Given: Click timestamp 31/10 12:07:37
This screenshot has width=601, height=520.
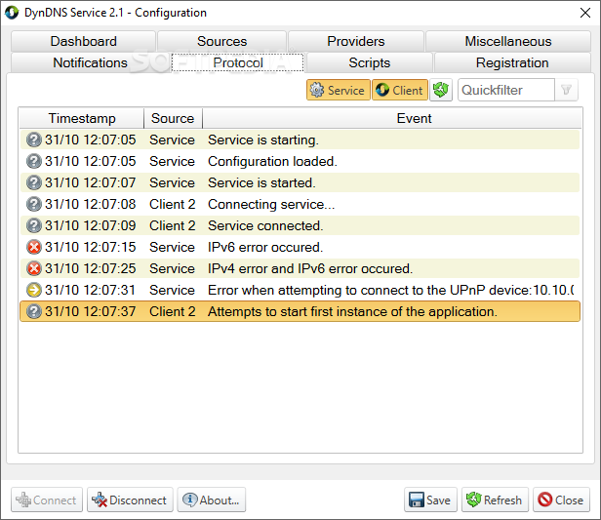Looking at the screenshot, I should pos(91,311).
